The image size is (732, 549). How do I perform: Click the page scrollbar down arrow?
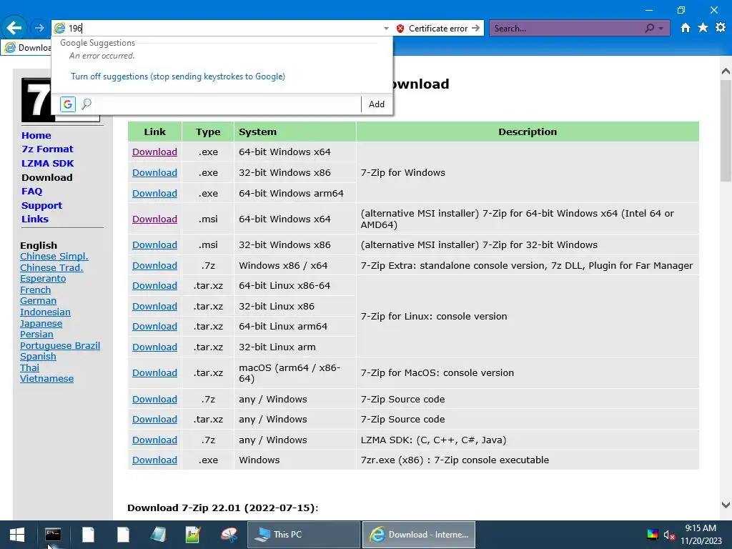click(726, 505)
